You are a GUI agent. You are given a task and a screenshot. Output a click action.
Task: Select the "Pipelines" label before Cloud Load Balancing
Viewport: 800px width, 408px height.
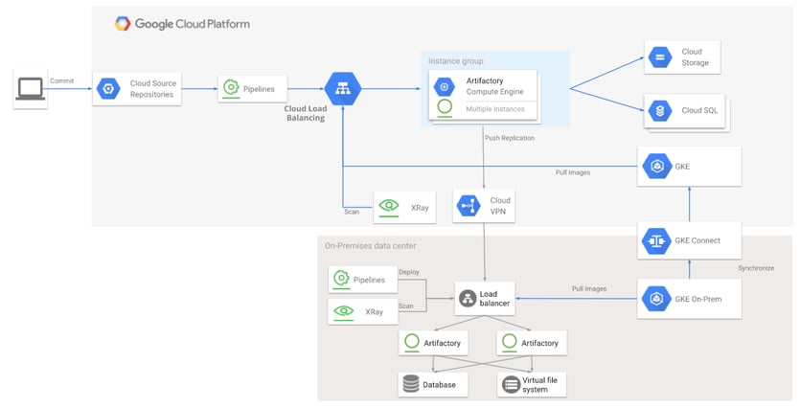point(259,89)
